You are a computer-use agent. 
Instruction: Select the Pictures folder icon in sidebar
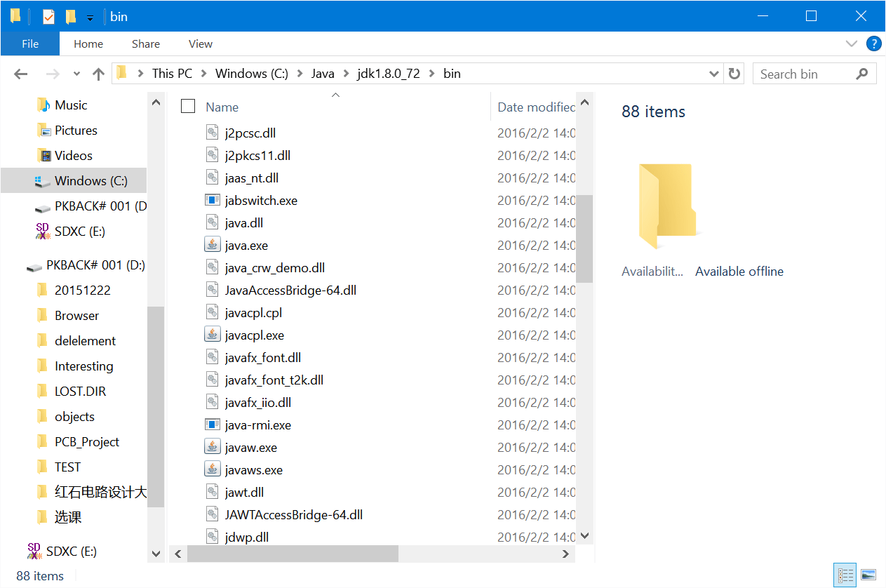point(43,131)
